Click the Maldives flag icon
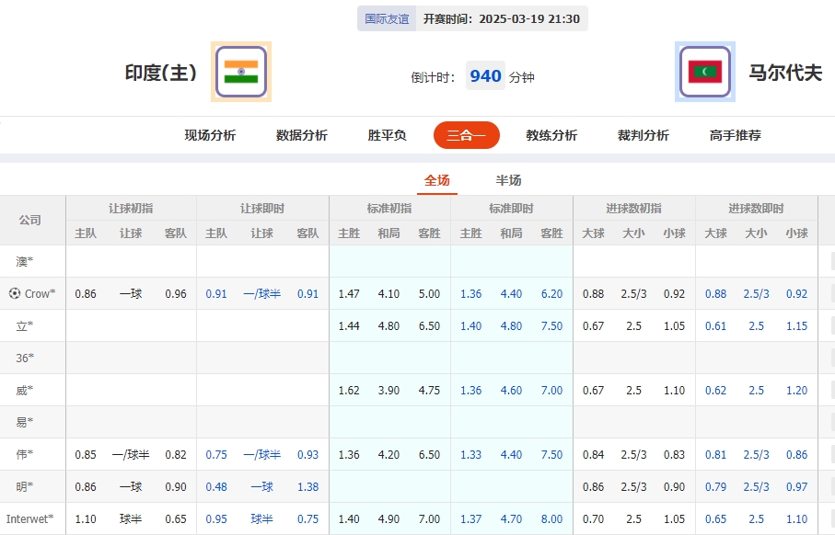Viewport: 835px width, 535px height. 705,72
